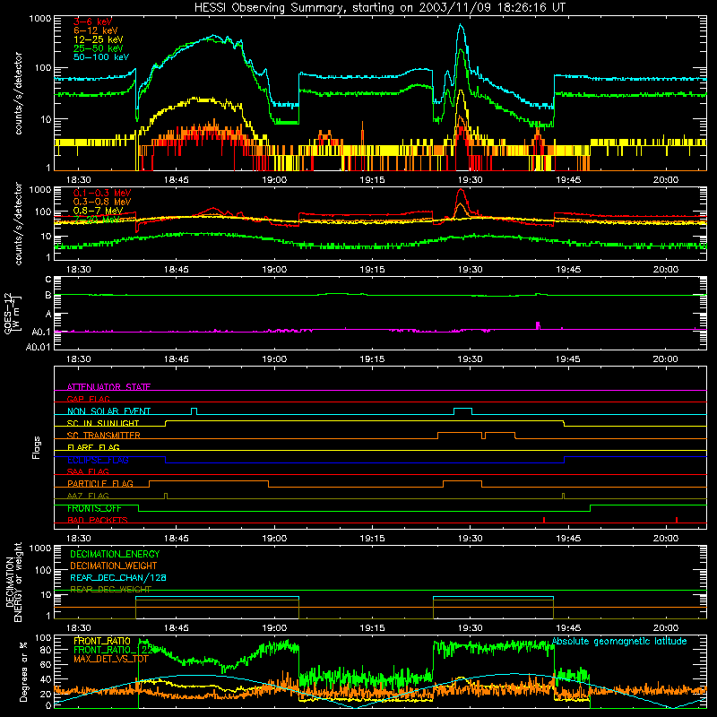This screenshot has width=717, height=717.
Task: Select the 3-6 keV legend label
Action: [92, 22]
